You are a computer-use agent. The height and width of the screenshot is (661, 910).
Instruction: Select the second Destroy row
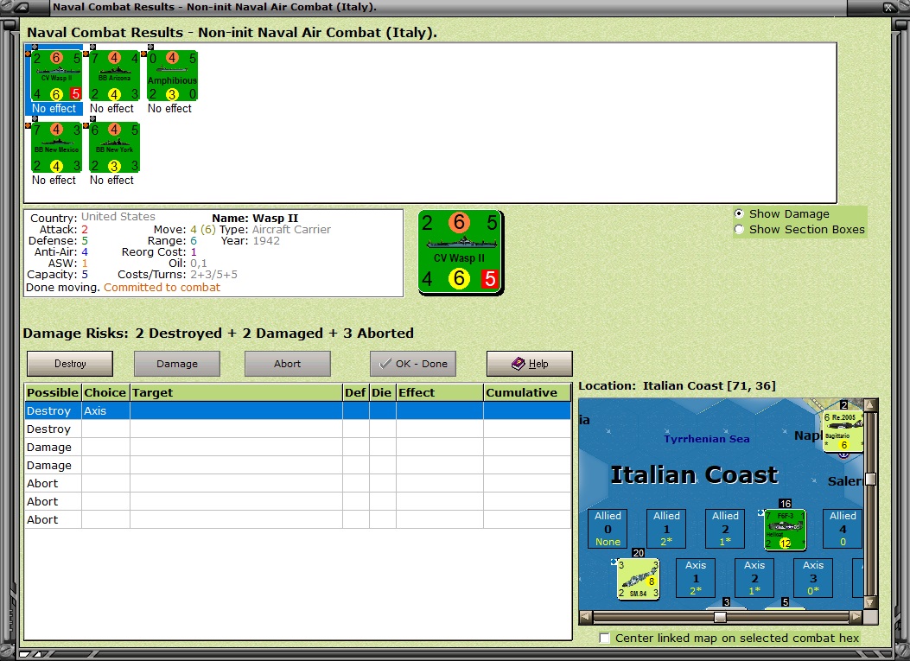298,429
